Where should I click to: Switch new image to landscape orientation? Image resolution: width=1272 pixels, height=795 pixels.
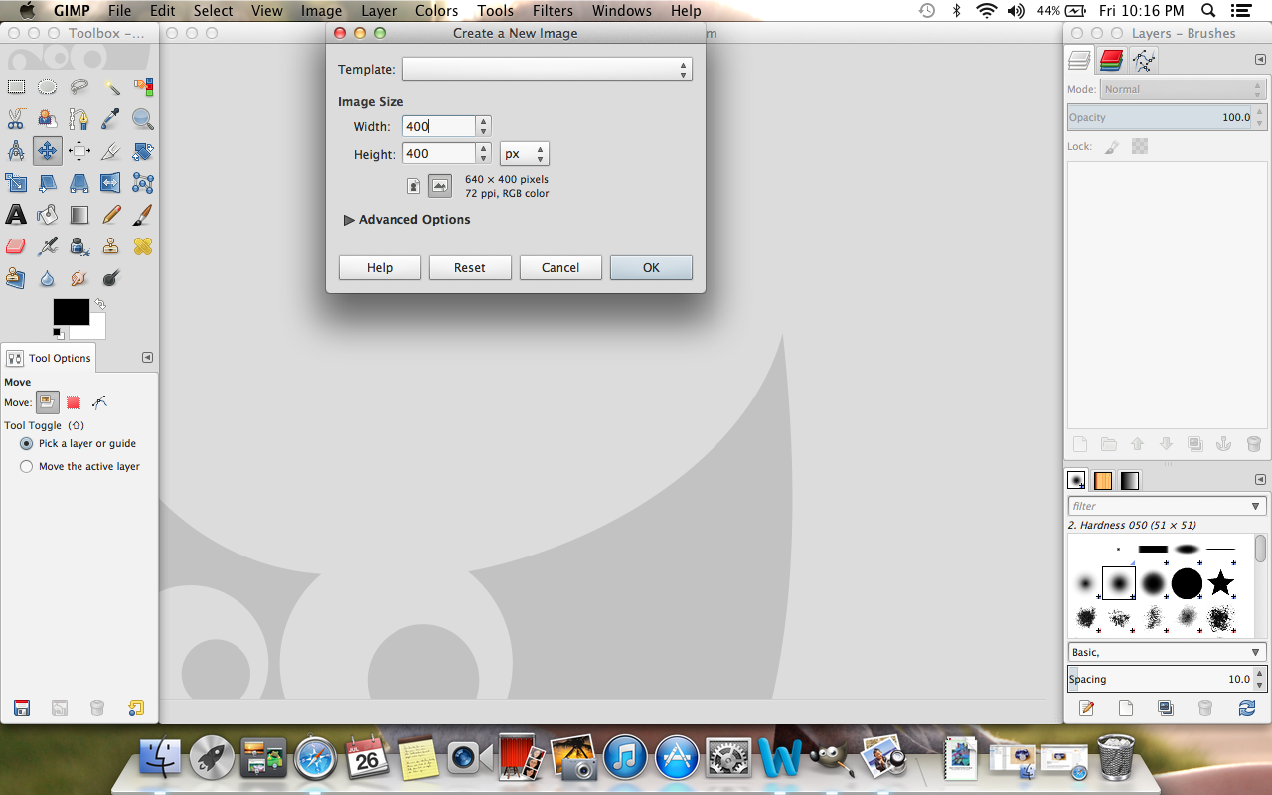(440, 186)
